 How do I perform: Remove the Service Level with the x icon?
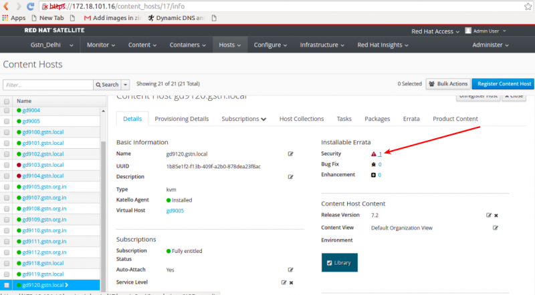pyautogui.click(x=291, y=283)
